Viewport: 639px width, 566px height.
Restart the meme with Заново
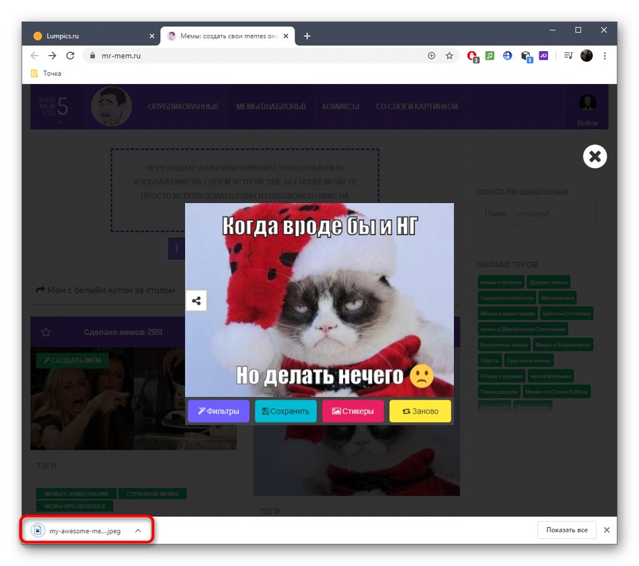(420, 411)
